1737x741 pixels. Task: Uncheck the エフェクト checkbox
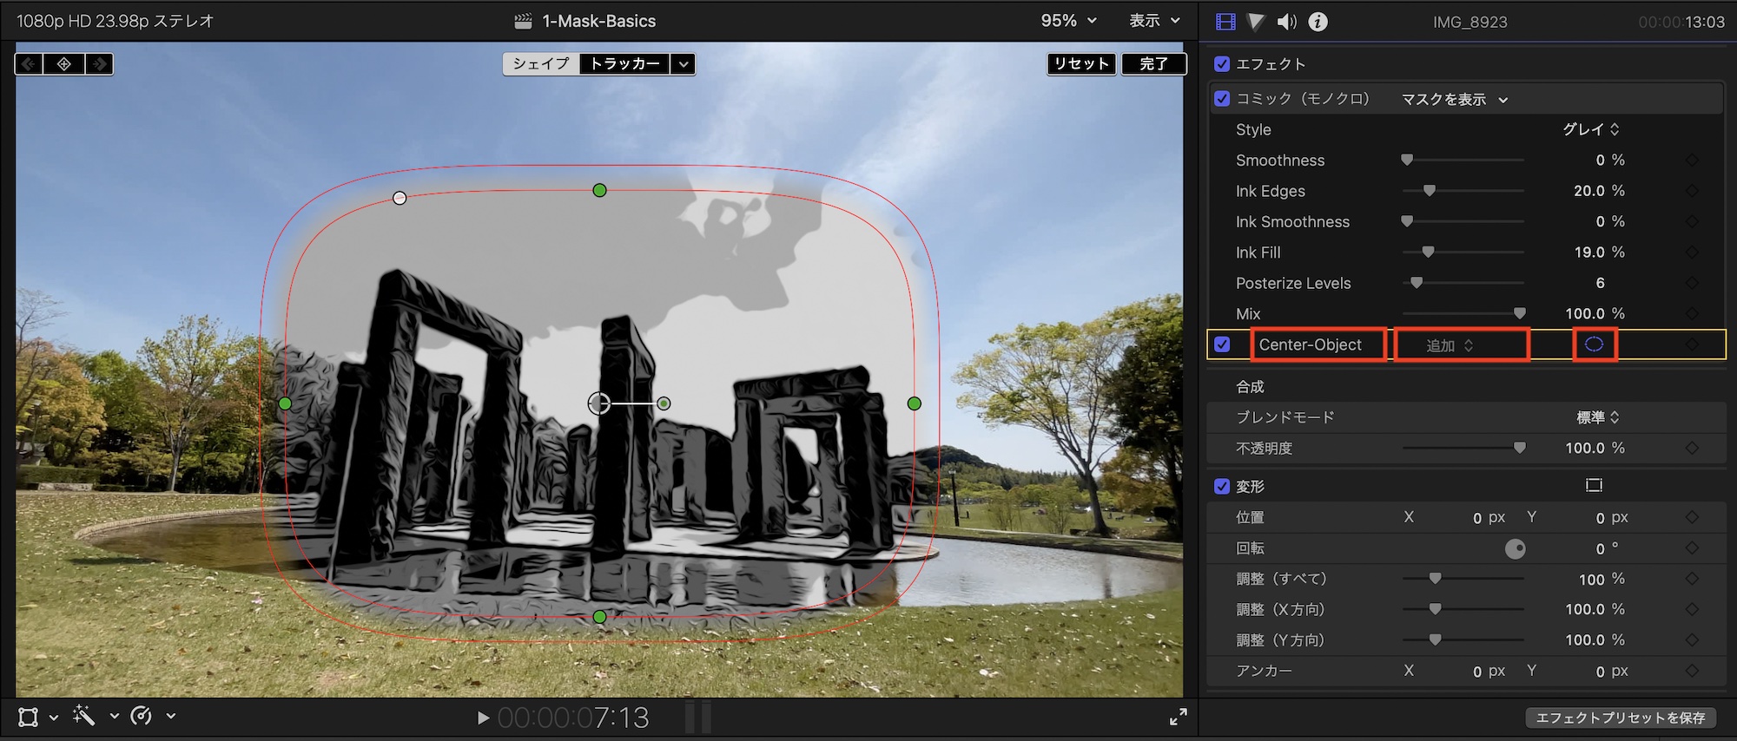1222,64
